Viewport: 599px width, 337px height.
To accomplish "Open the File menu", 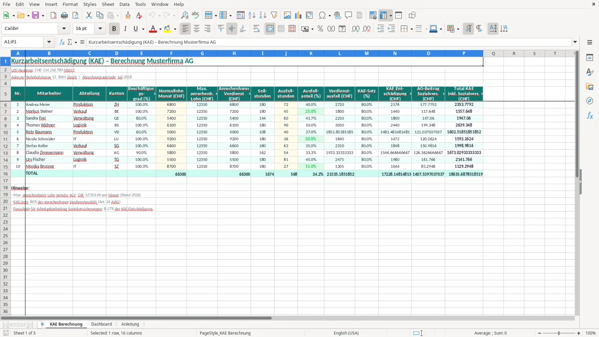I will pyautogui.click(x=6, y=4).
